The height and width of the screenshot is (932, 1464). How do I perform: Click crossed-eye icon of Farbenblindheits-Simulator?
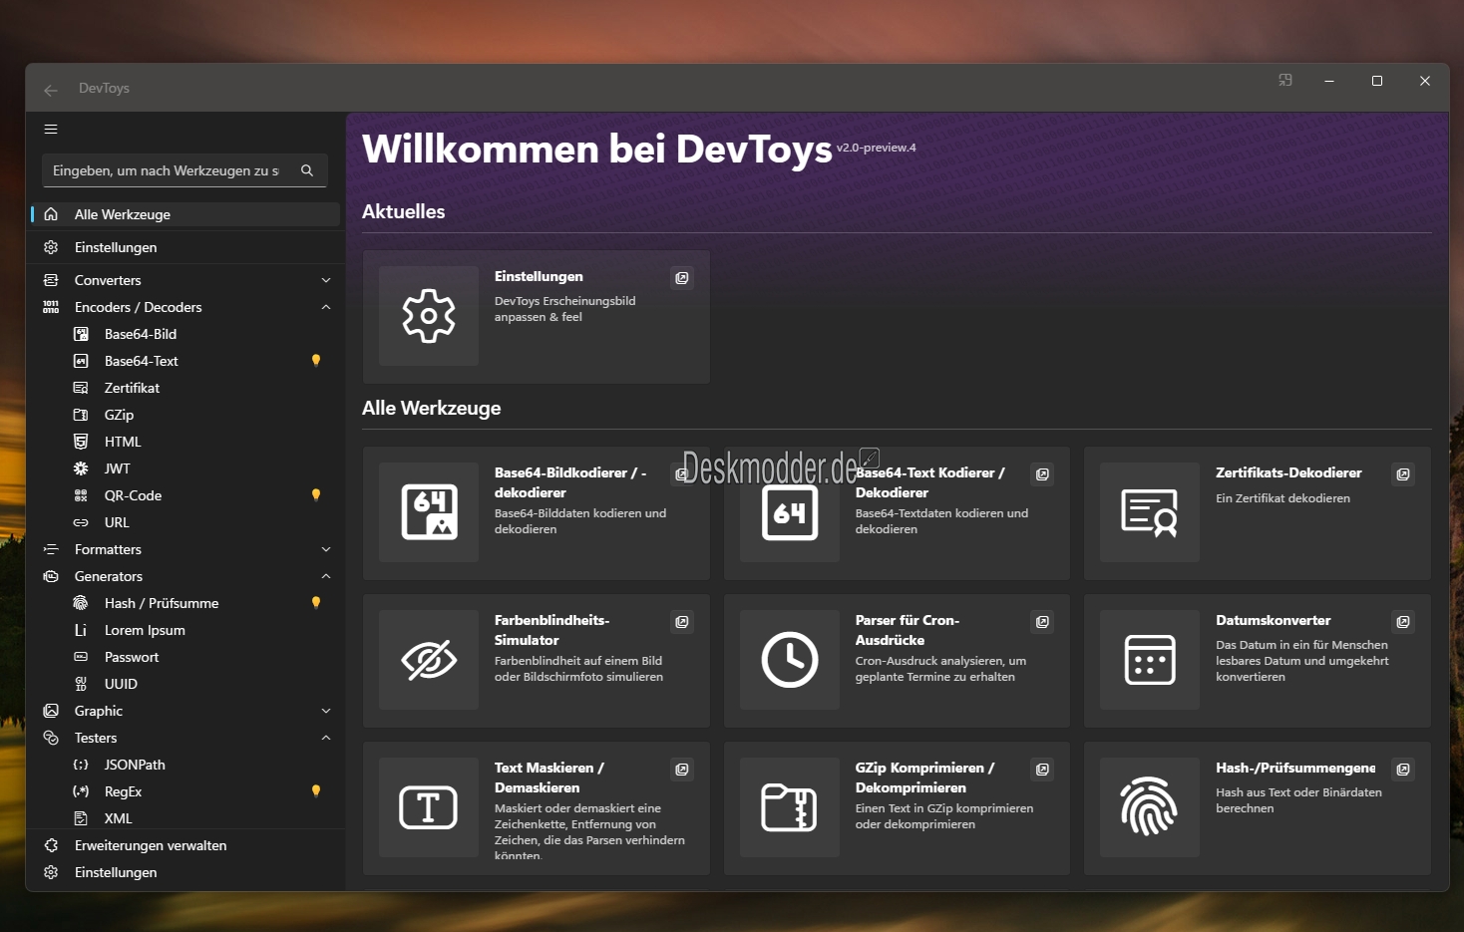(429, 660)
